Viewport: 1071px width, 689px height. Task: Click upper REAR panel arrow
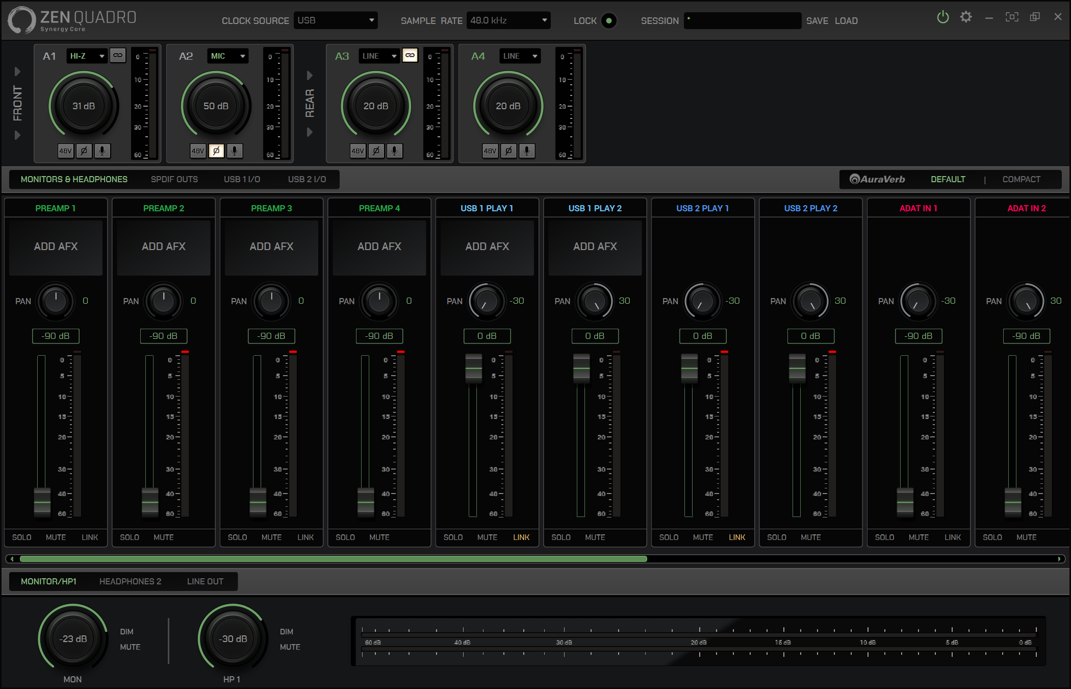coord(309,76)
